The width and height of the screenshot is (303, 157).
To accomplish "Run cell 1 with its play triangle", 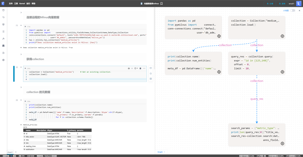I will point(25,26).
